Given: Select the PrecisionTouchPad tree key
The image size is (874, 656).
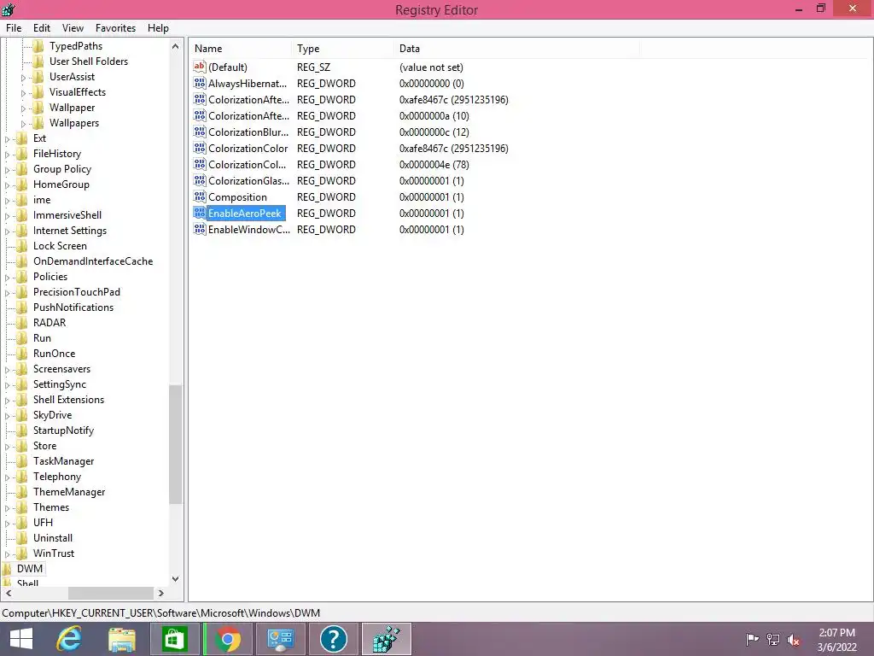Looking at the screenshot, I should (x=76, y=292).
